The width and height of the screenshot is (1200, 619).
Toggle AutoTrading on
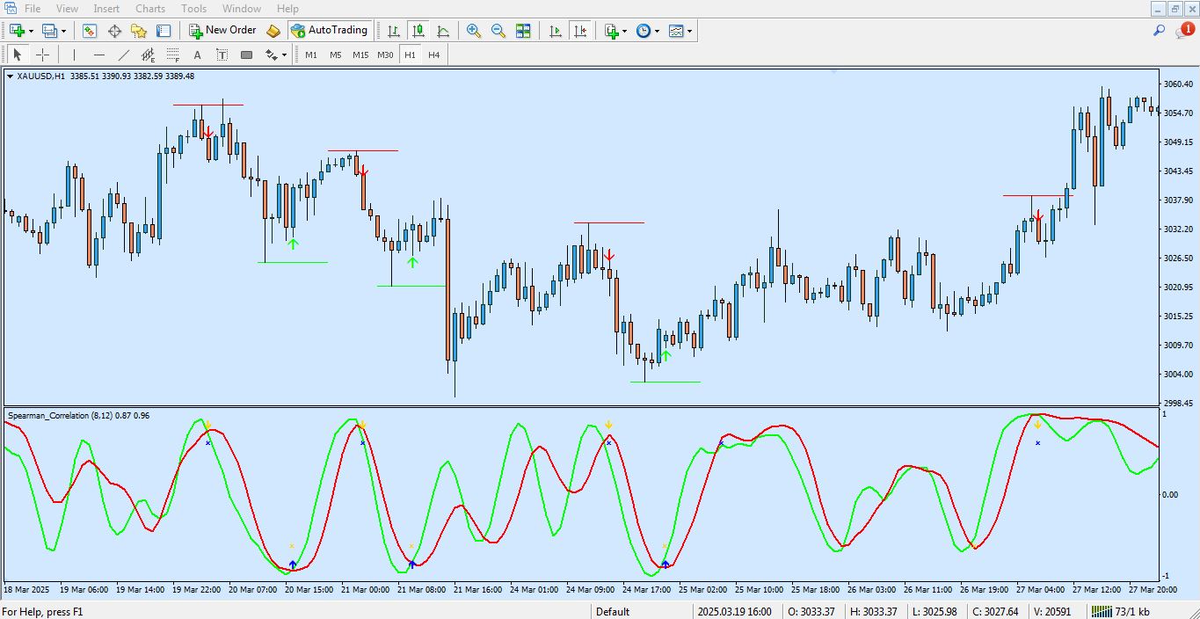coord(331,30)
